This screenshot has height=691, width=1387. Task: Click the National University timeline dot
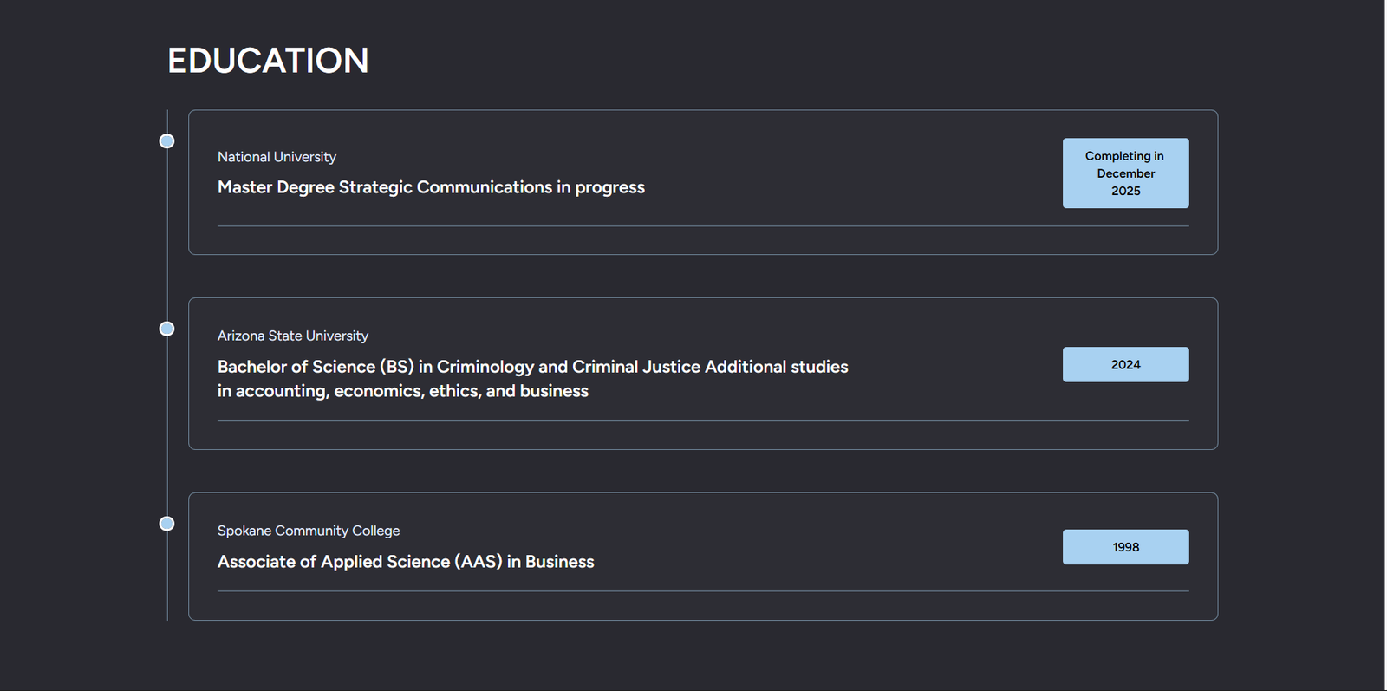[x=166, y=141]
